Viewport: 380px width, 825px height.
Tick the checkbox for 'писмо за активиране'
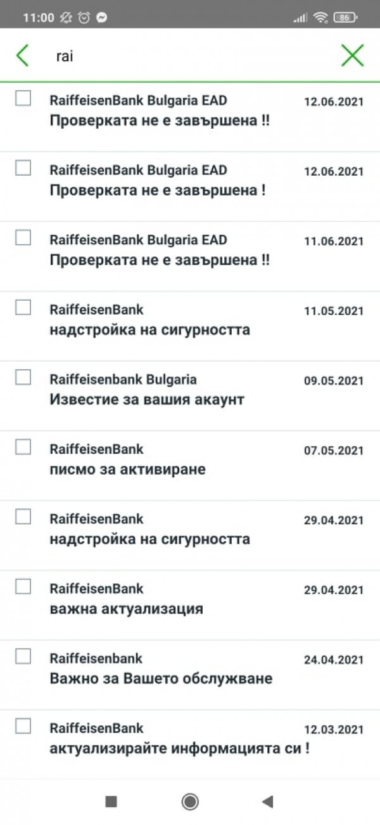(23, 447)
